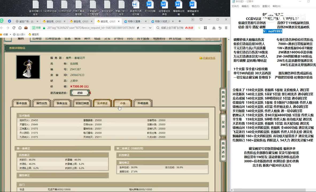Click the skin/shirt icon in browser title bar
The height and width of the screenshot is (192, 316).
coord(201,19)
